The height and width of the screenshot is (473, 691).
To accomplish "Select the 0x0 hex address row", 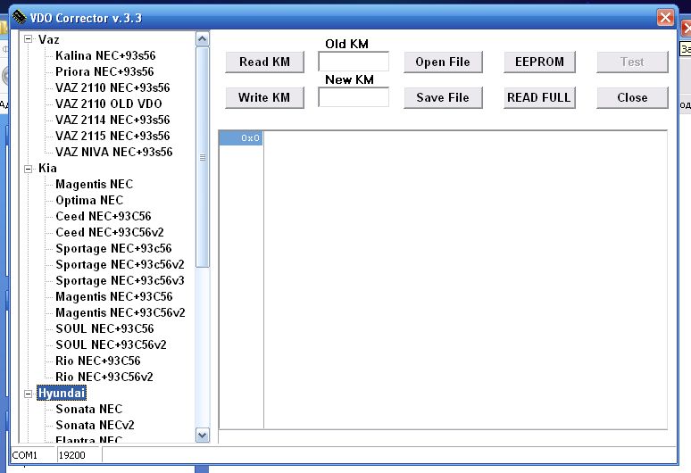I will 241,138.
